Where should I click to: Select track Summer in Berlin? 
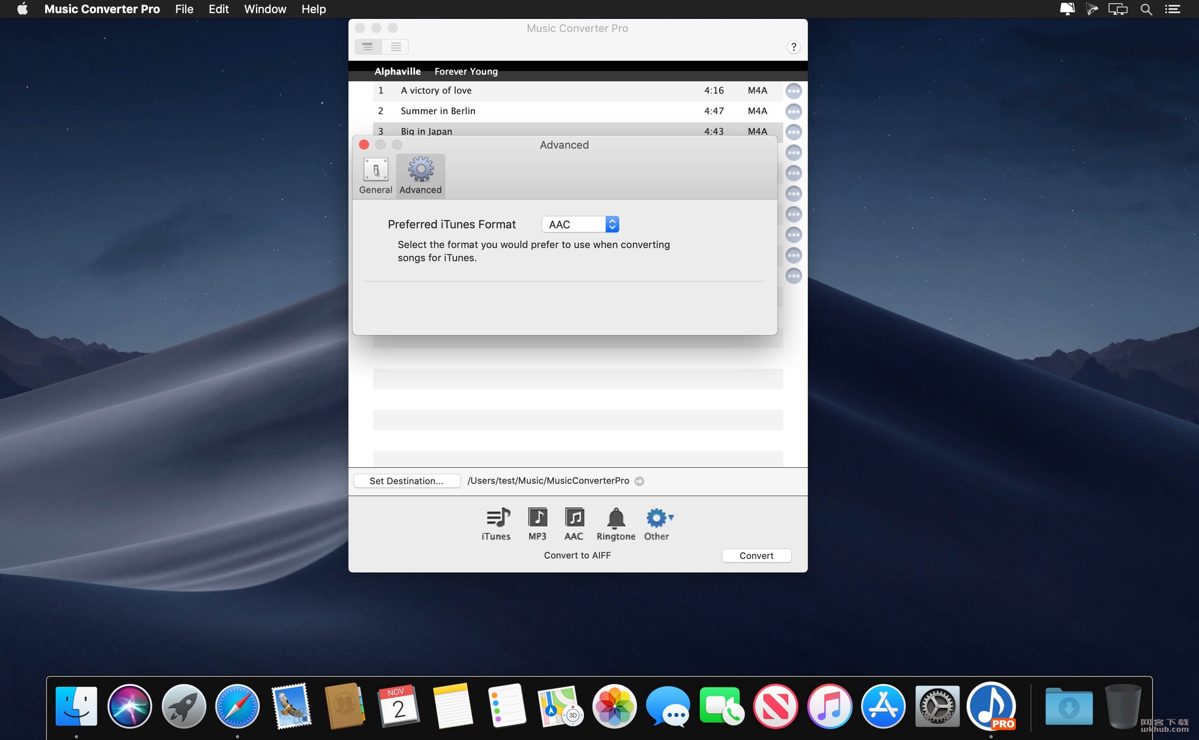(x=578, y=111)
